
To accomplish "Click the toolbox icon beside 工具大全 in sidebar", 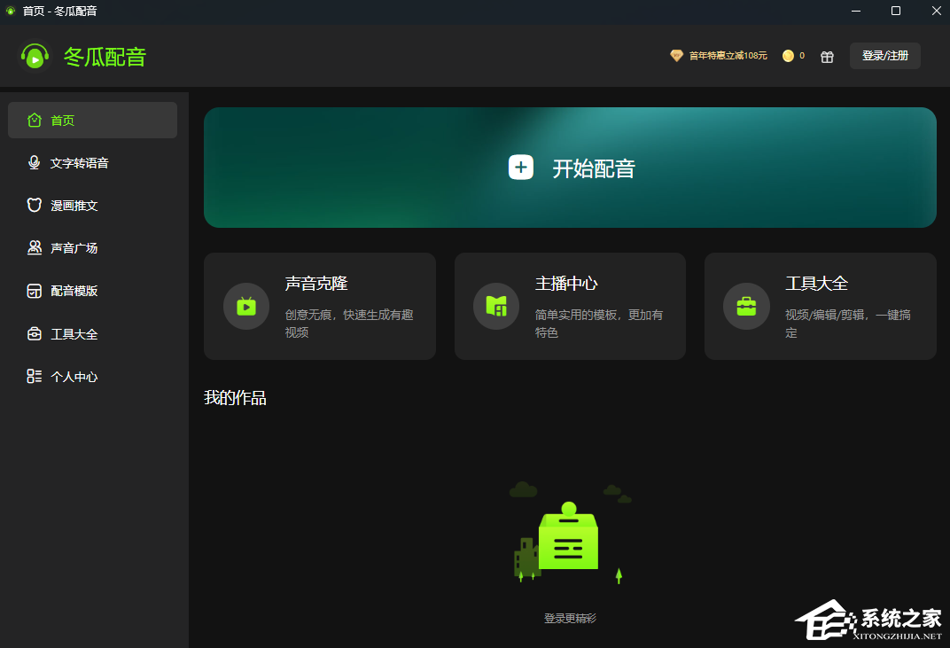I will [35, 334].
